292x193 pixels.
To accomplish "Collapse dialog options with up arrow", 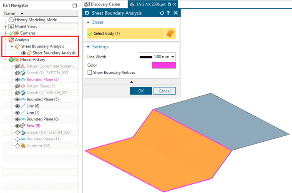I will click(x=131, y=82).
